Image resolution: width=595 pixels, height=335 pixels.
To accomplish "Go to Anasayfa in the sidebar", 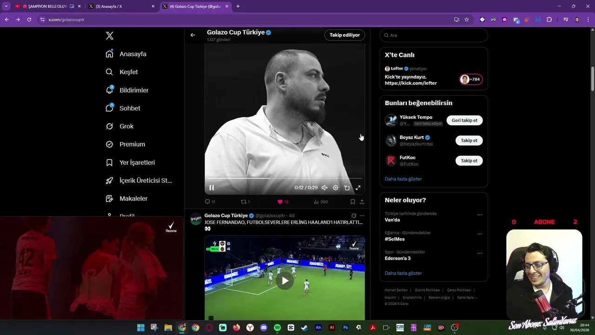I will tap(126, 54).
